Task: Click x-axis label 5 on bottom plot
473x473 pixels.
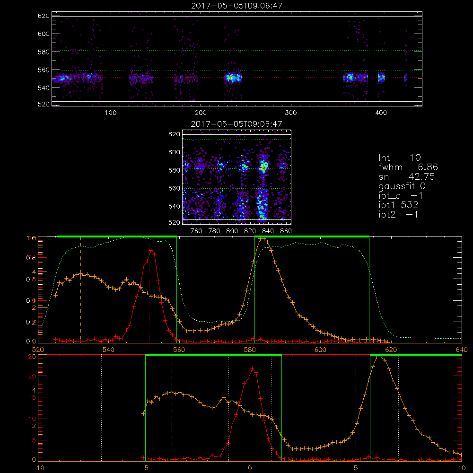Action: click(x=356, y=468)
